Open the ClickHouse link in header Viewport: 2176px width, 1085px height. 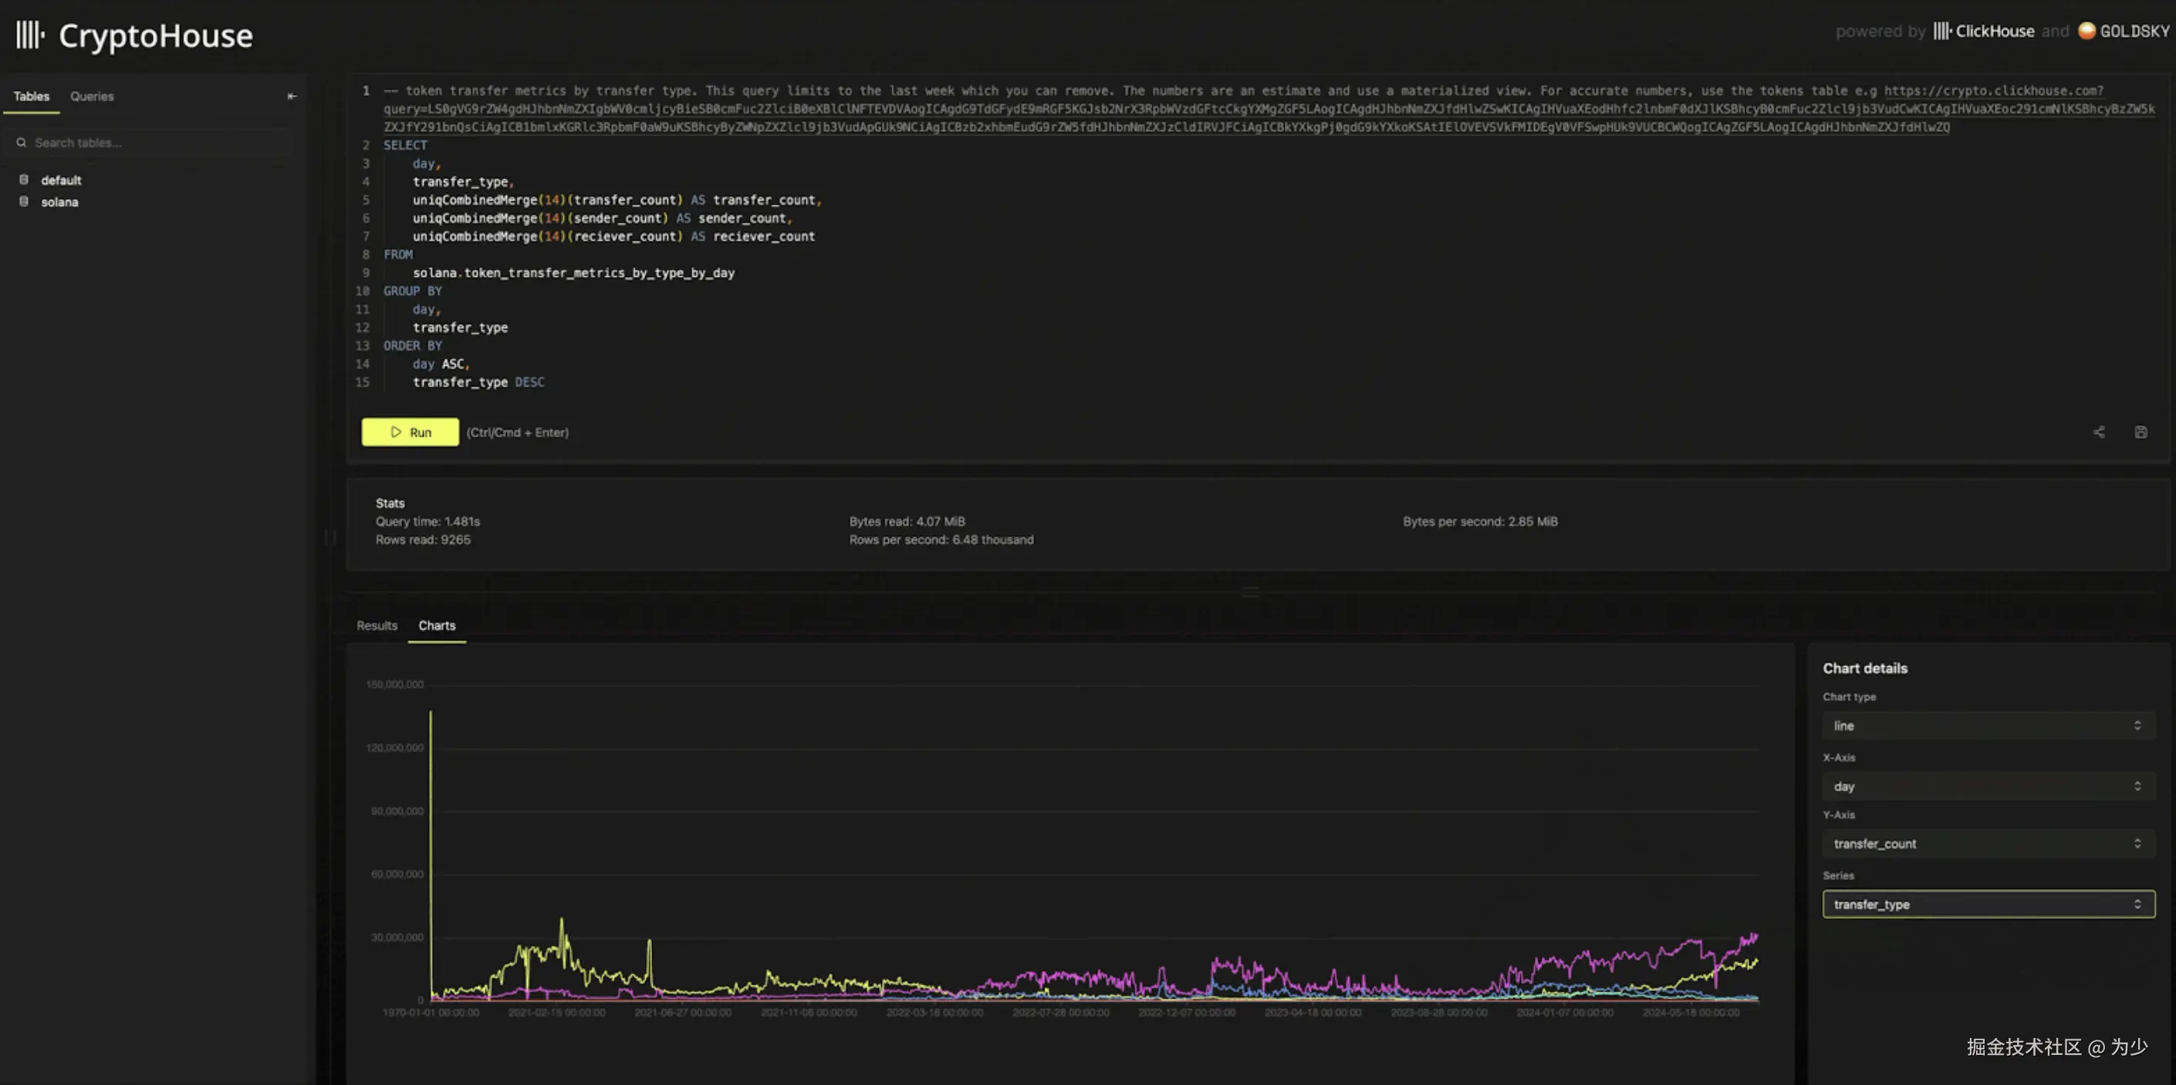tap(1983, 32)
